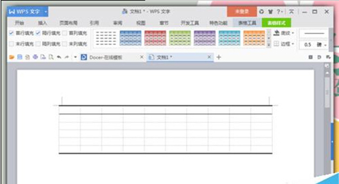
Task: Open the 表格工具 ribbon tab
Action: pyautogui.click(x=247, y=23)
